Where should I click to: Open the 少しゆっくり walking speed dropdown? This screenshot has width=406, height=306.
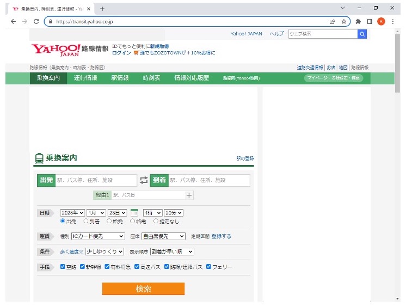coord(105,252)
